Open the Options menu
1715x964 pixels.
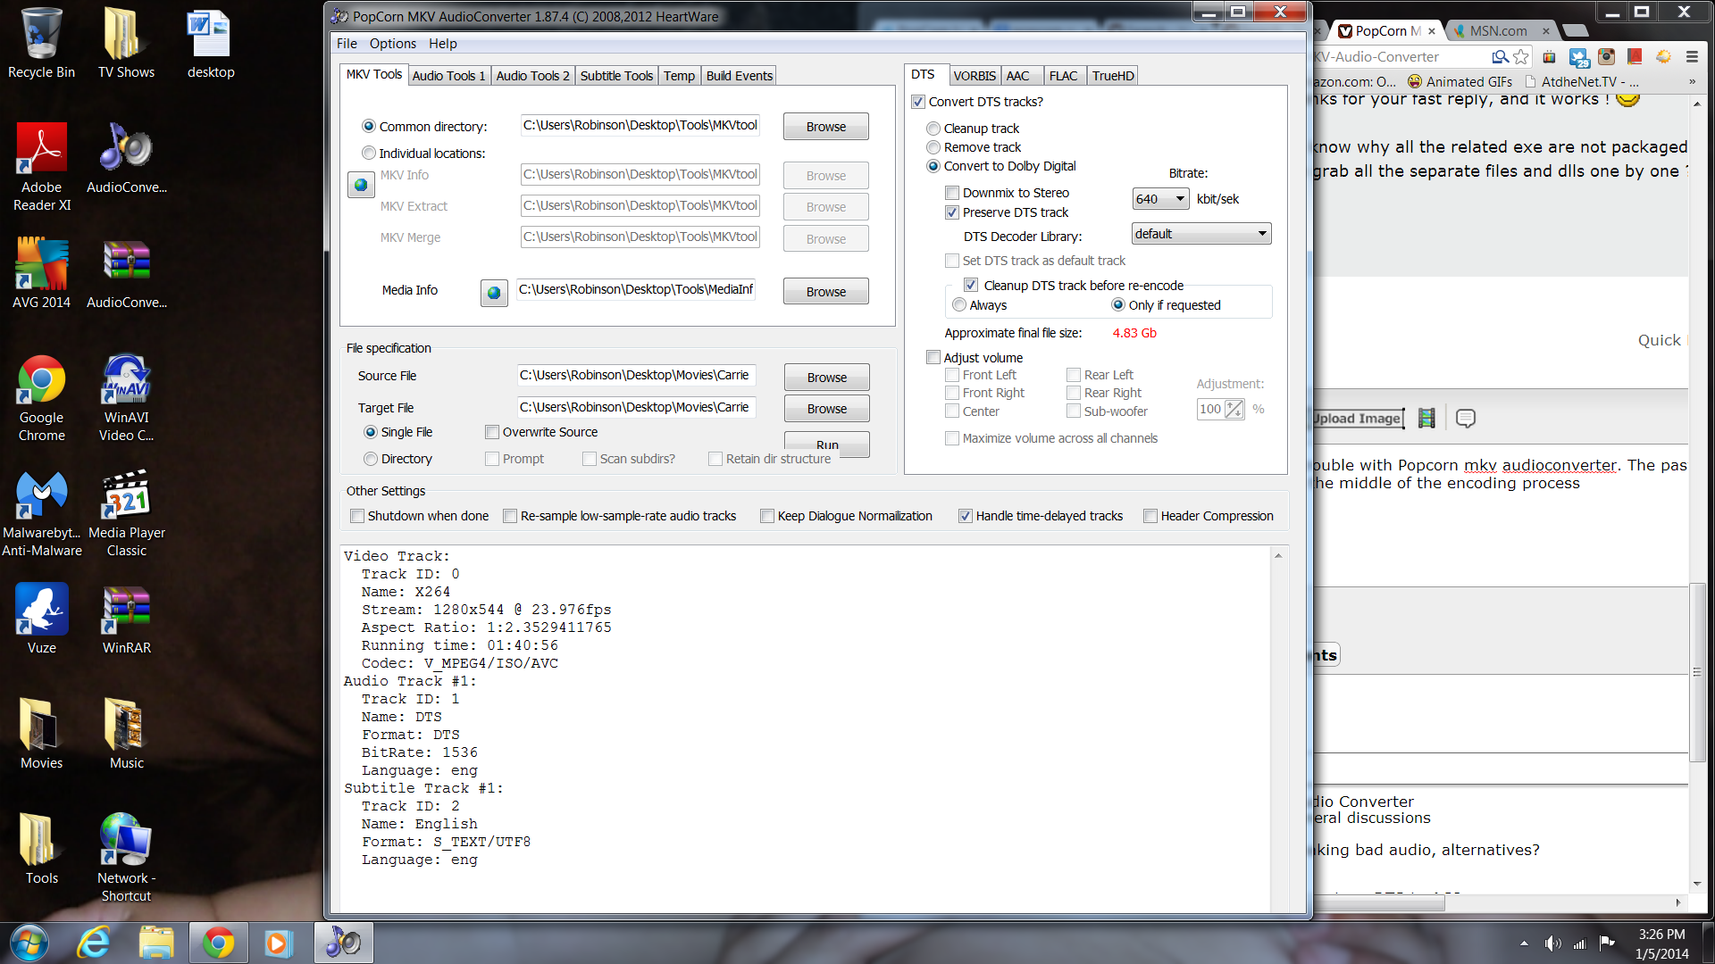(x=392, y=44)
